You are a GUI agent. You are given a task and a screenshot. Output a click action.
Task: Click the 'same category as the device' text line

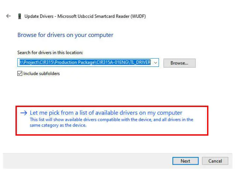pyautogui.click(x=58, y=125)
